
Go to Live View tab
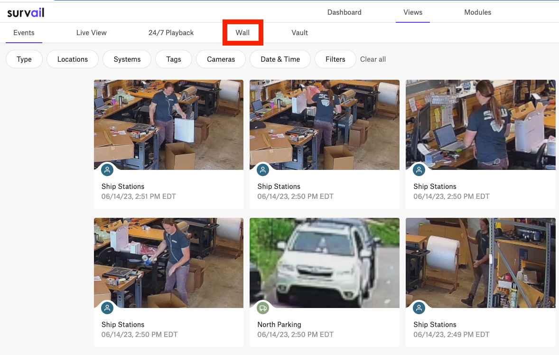click(91, 33)
